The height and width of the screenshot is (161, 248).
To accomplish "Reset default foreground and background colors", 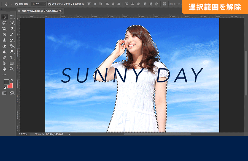I will coord(5,88).
